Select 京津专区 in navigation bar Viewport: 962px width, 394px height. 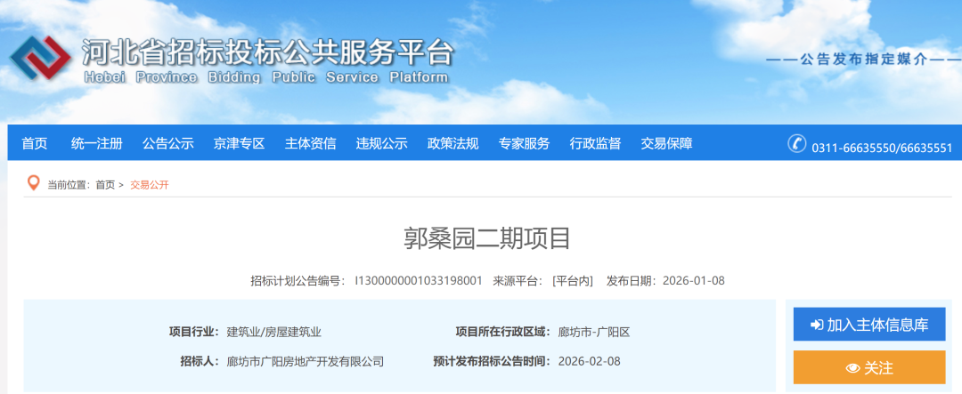point(240,143)
